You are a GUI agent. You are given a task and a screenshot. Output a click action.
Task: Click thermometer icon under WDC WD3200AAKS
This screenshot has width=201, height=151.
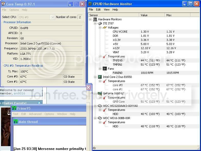click(x=105, y=110)
